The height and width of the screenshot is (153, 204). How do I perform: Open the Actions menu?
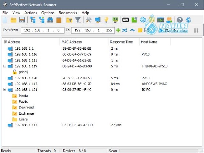tap(31, 13)
